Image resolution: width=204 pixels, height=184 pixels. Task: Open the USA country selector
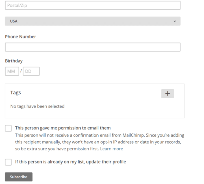(92, 21)
